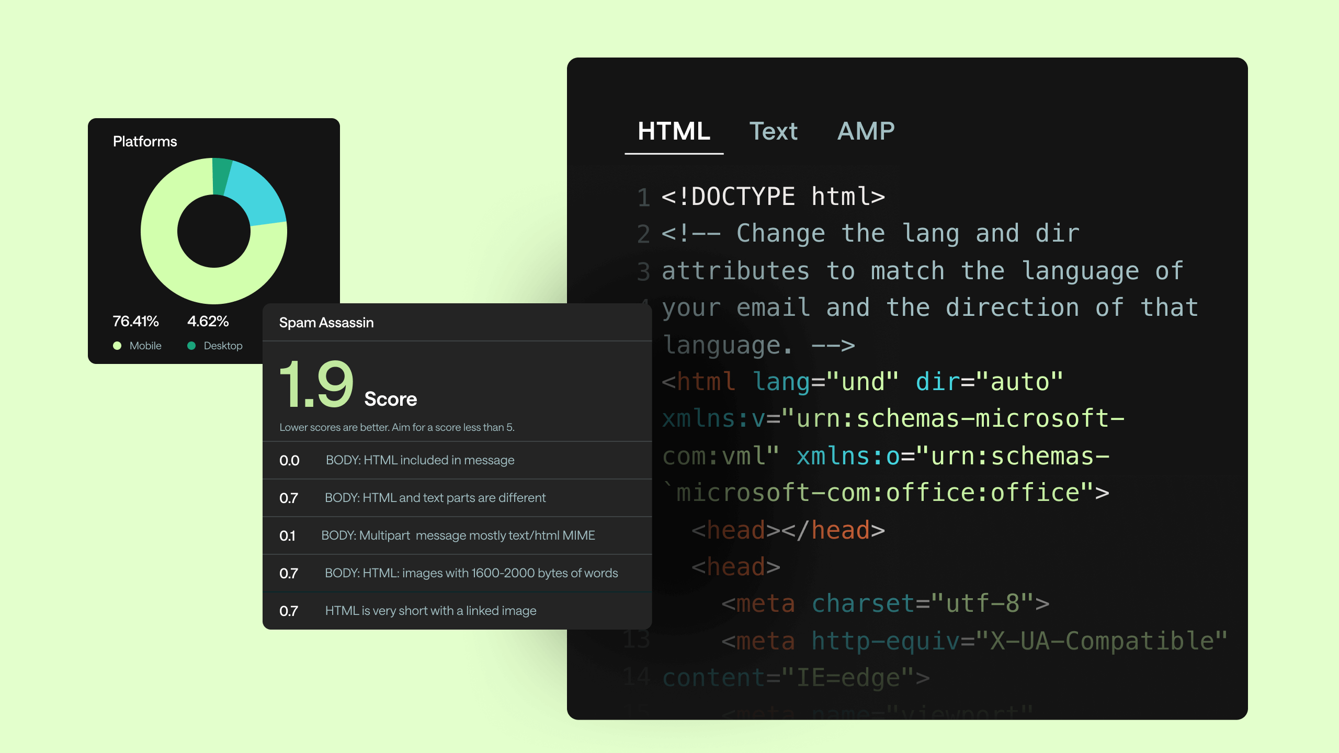Click the 1.9 Score value
This screenshot has width=1339, height=753.
pyautogui.click(x=316, y=384)
